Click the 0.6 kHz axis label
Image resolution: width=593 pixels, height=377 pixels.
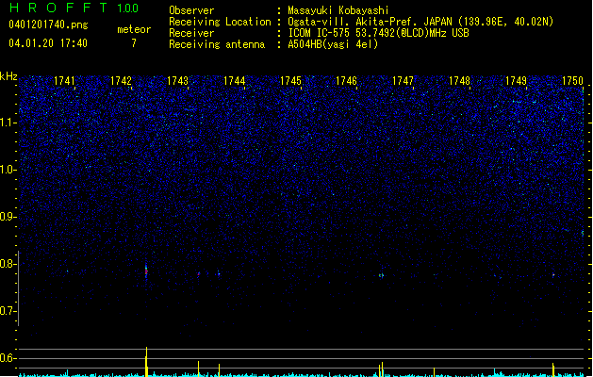click(8, 358)
